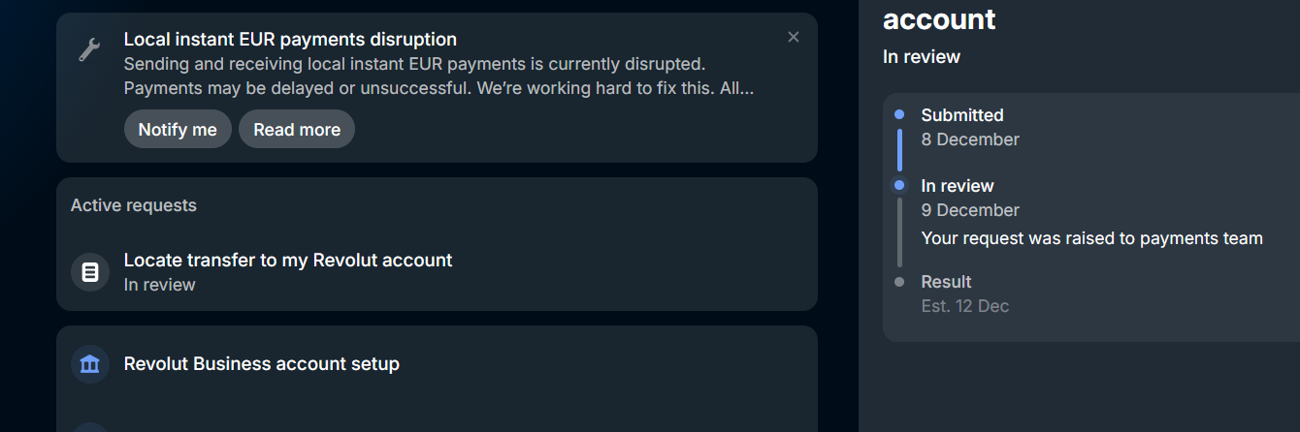Dismiss the EUR payments disruption notice

[x=794, y=37]
